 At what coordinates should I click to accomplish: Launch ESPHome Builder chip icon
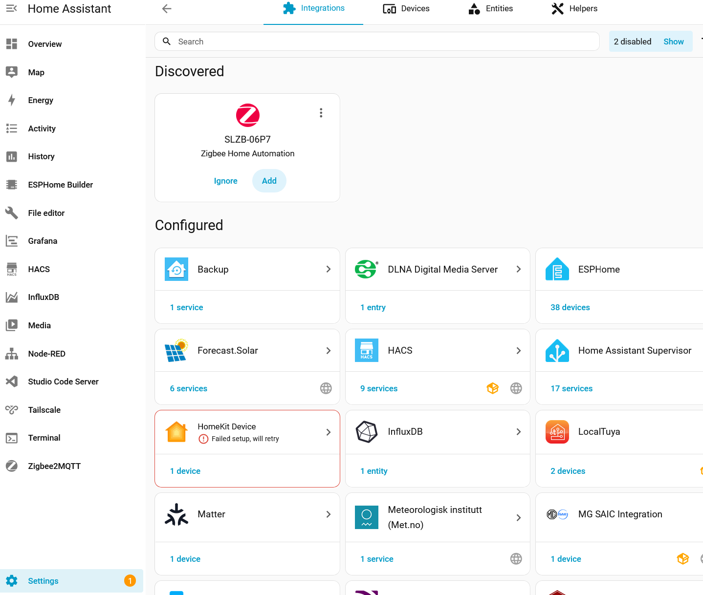coord(12,185)
